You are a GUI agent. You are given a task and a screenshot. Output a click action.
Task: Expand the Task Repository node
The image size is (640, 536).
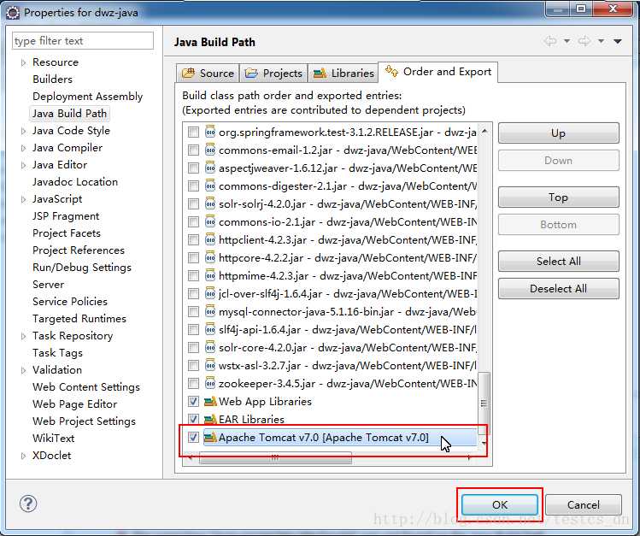(x=23, y=336)
